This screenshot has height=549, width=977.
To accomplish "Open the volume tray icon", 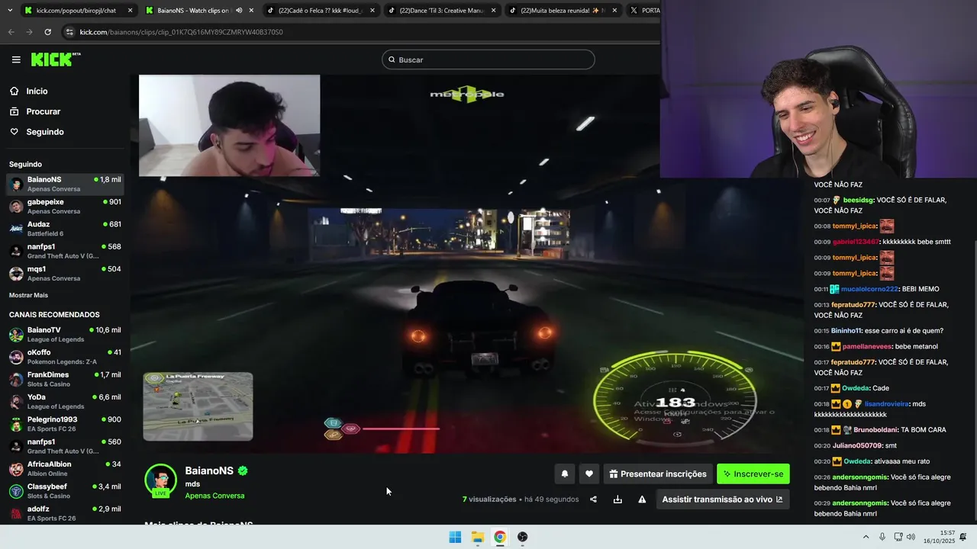I will (911, 537).
